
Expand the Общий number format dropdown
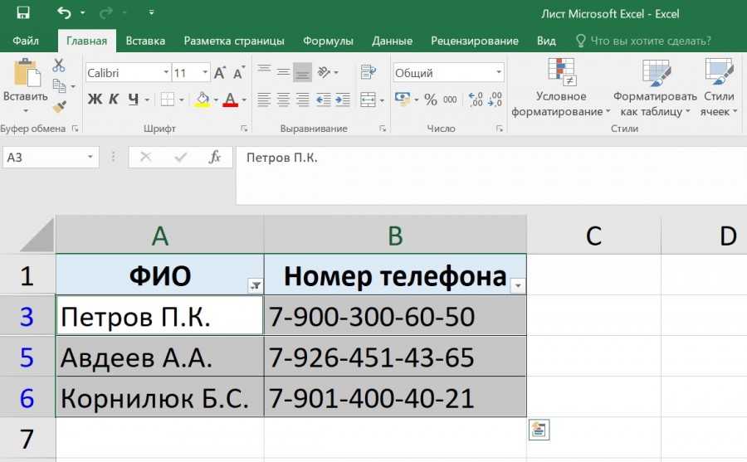[499, 73]
